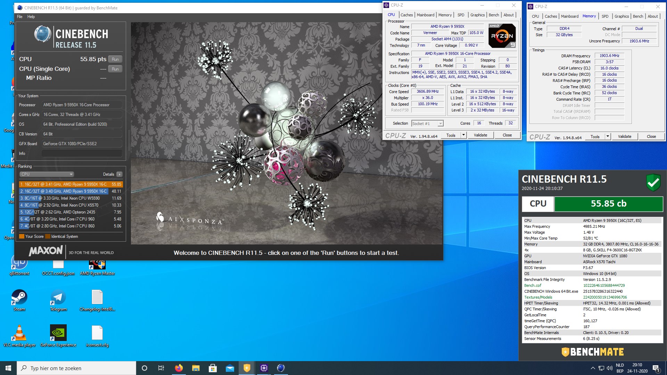Viewport: 667px width, 375px height.
Task: Click BenchMate green shield checkmark
Action: (x=653, y=182)
